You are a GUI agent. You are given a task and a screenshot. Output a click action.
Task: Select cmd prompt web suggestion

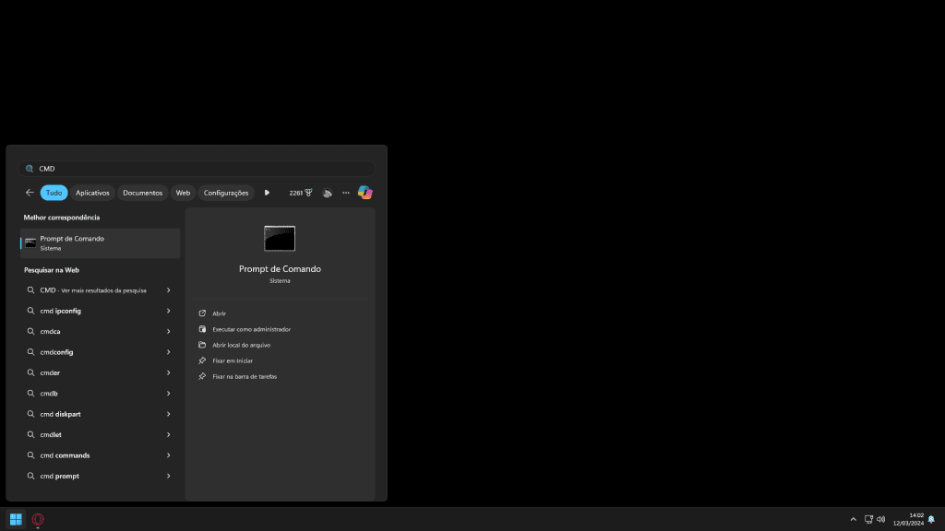coord(100,476)
